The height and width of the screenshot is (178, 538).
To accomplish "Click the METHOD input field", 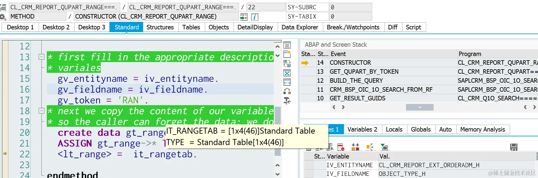I will coord(37,16).
